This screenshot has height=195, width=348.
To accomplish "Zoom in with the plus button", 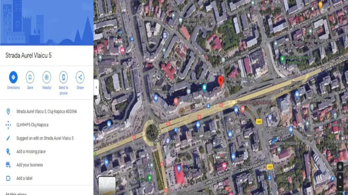I will tap(340, 177).
